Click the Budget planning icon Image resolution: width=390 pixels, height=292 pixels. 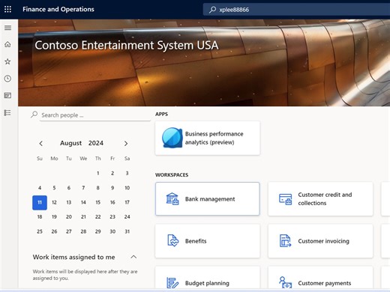pos(172,283)
